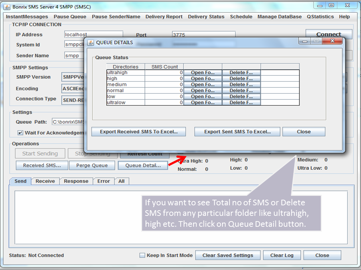Open Folder for high directory
The height and width of the screenshot is (270, 361).
203,78
